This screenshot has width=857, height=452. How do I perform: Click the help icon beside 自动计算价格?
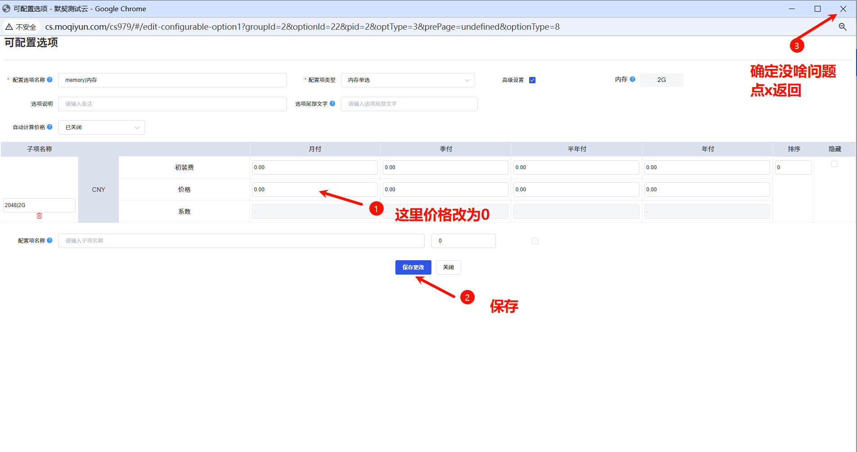tap(50, 127)
